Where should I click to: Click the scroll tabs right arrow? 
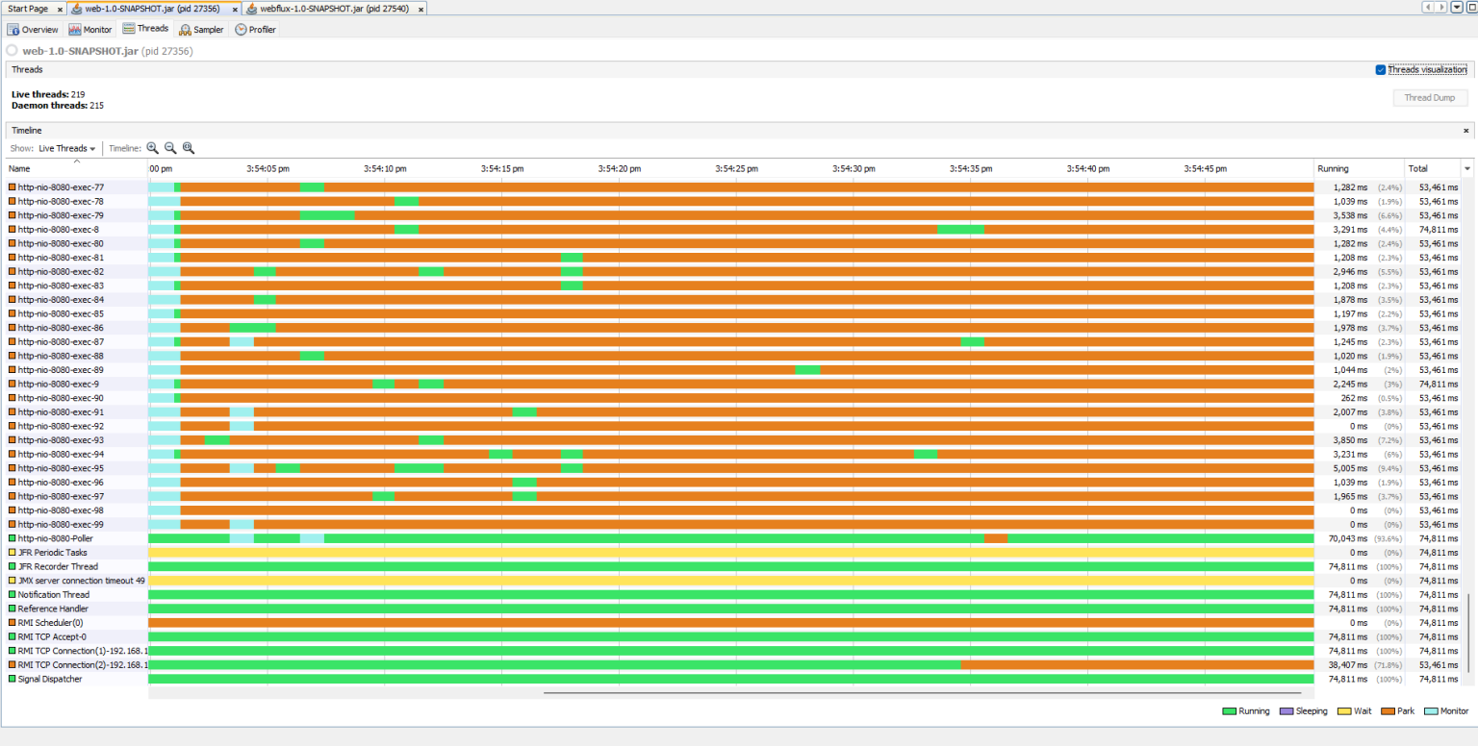pos(1440,8)
